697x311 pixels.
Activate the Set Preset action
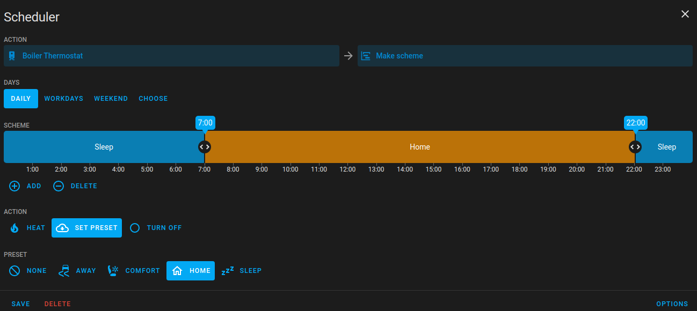[x=86, y=228]
